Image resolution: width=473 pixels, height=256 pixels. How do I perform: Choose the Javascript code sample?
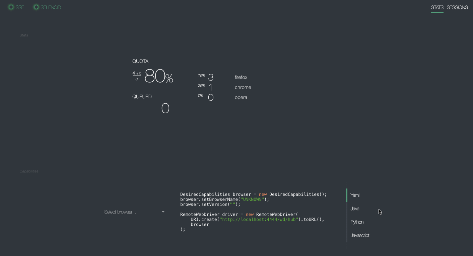360,235
